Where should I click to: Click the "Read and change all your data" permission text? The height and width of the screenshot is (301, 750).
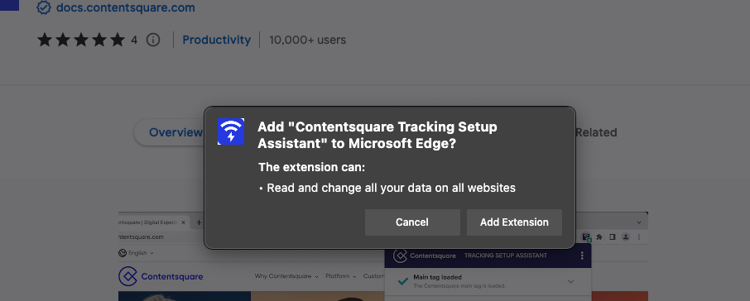pos(391,189)
